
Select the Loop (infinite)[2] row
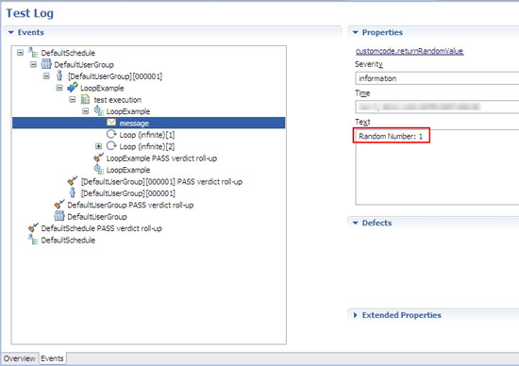pyautogui.click(x=146, y=146)
